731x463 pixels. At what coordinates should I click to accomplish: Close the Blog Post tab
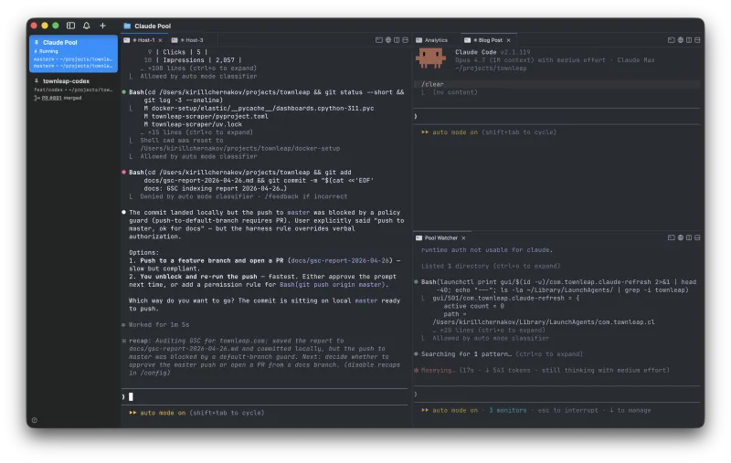[x=509, y=40]
